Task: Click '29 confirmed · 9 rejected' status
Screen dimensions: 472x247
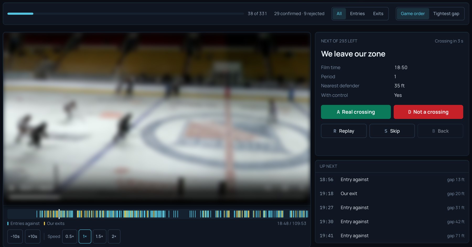Action: [299, 14]
